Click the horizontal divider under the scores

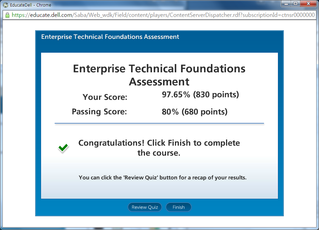point(159,123)
